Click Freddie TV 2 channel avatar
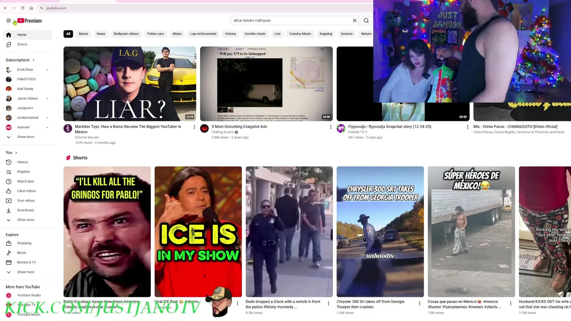571x321 pixels. point(341,128)
